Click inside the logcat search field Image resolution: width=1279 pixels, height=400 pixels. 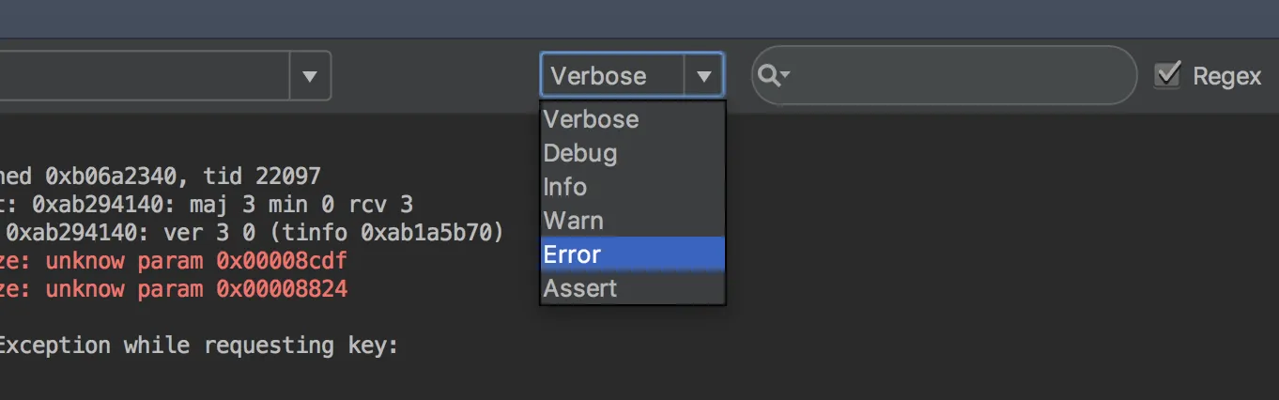[958, 76]
